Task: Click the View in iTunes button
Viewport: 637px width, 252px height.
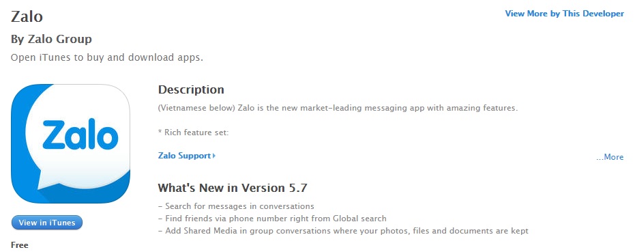Action: [x=47, y=223]
